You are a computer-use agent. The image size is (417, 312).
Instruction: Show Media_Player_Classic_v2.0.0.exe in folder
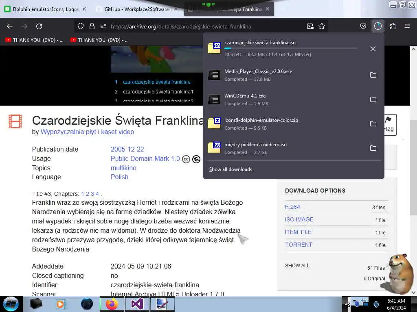pos(373,75)
